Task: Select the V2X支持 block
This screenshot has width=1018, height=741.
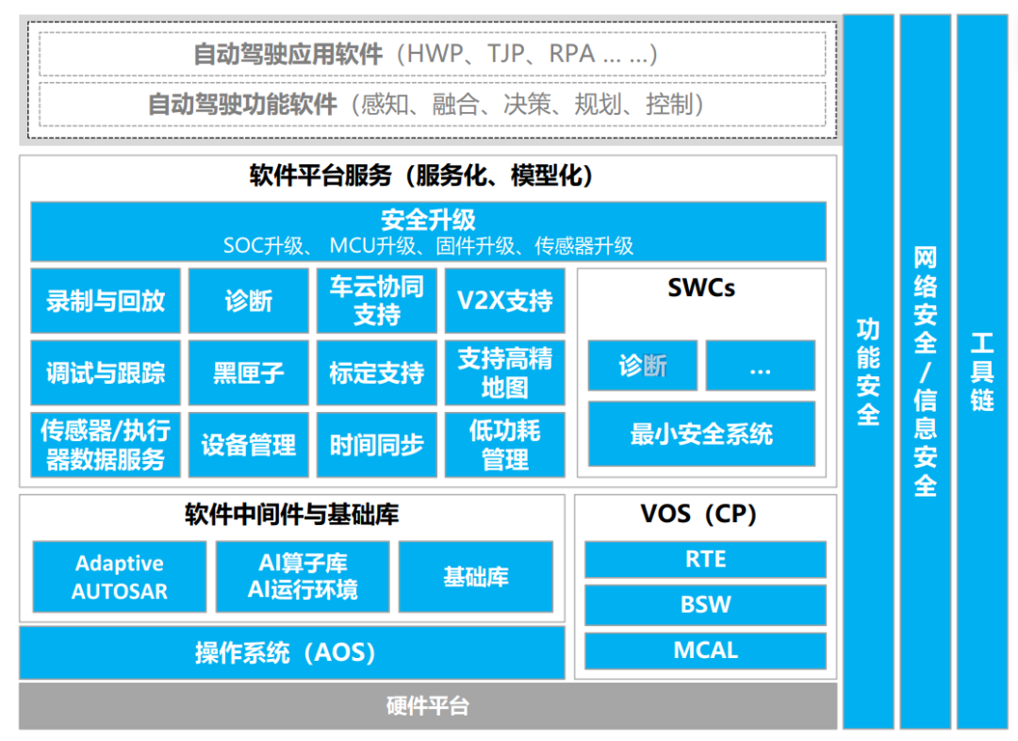Action: point(505,300)
